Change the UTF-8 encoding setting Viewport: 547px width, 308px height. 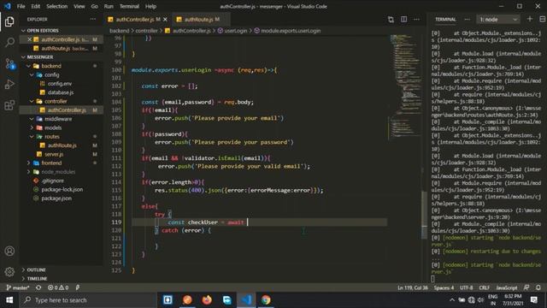point(467,287)
